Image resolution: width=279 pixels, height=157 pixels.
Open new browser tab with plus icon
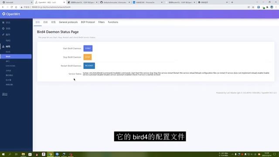click(232, 2)
